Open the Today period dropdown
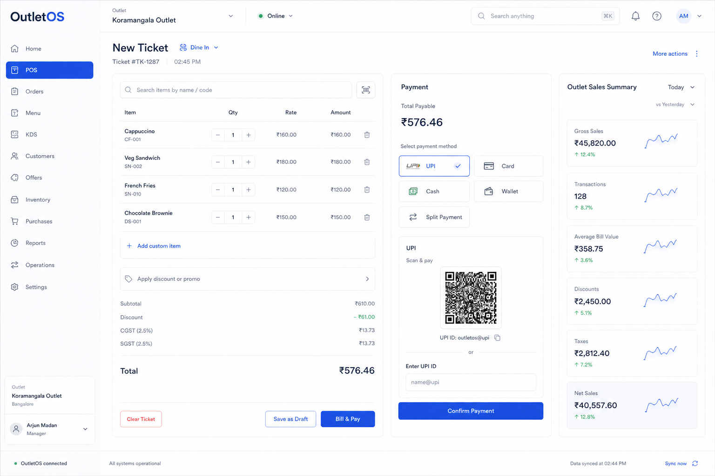715x476 pixels. click(x=681, y=87)
